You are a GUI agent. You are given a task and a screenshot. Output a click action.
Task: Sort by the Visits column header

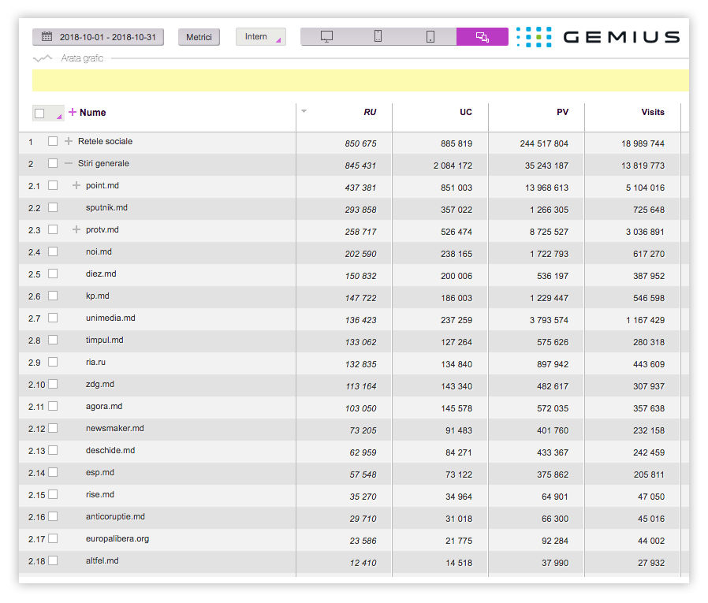point(653,112)
